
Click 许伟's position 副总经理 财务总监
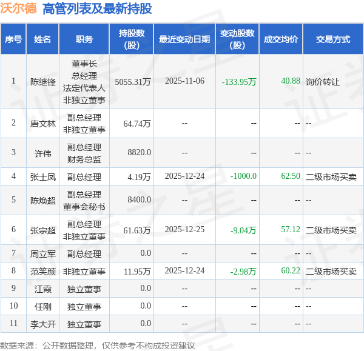click(x=84, y=153)
